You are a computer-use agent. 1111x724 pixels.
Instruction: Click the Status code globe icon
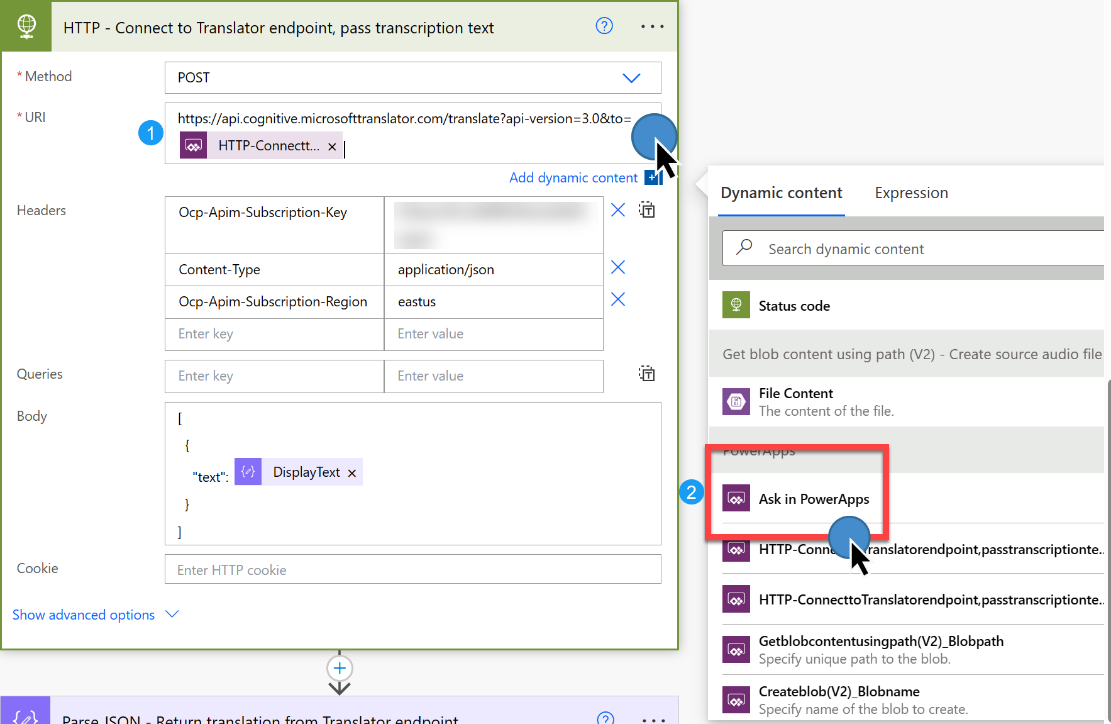[736, 304]
